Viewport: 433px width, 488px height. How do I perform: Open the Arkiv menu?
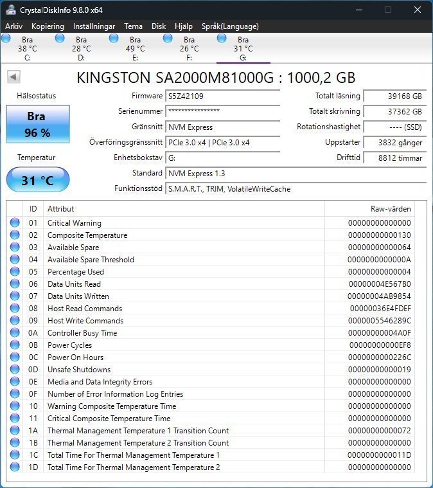click(14, 26)
